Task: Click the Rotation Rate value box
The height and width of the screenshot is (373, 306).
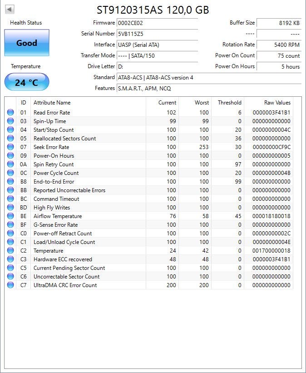Action: coord(279,45)
